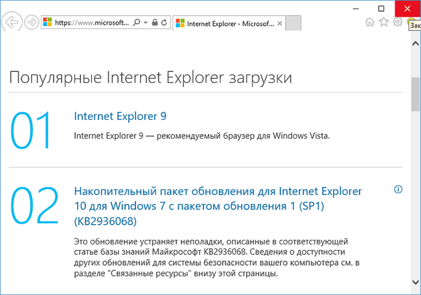The image size is (421, 295).
Task: Open a new blank tab
Action: (293, 23)
